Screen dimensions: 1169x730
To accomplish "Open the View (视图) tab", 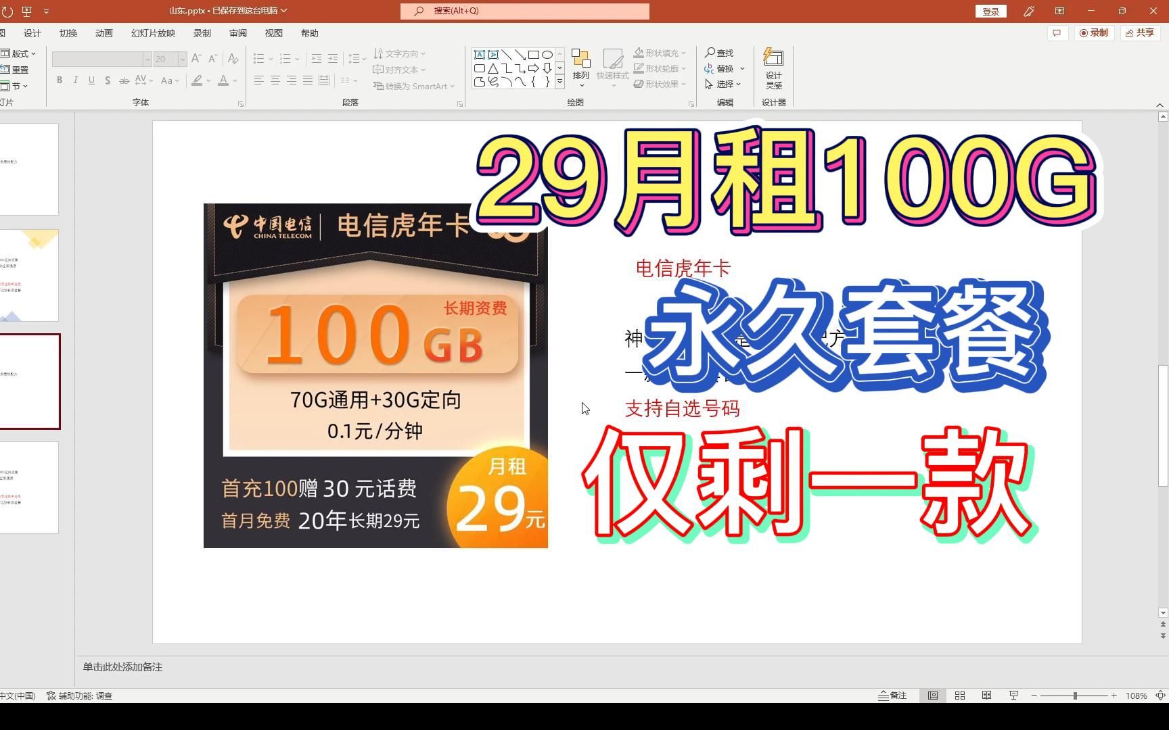I will [274, 33].
